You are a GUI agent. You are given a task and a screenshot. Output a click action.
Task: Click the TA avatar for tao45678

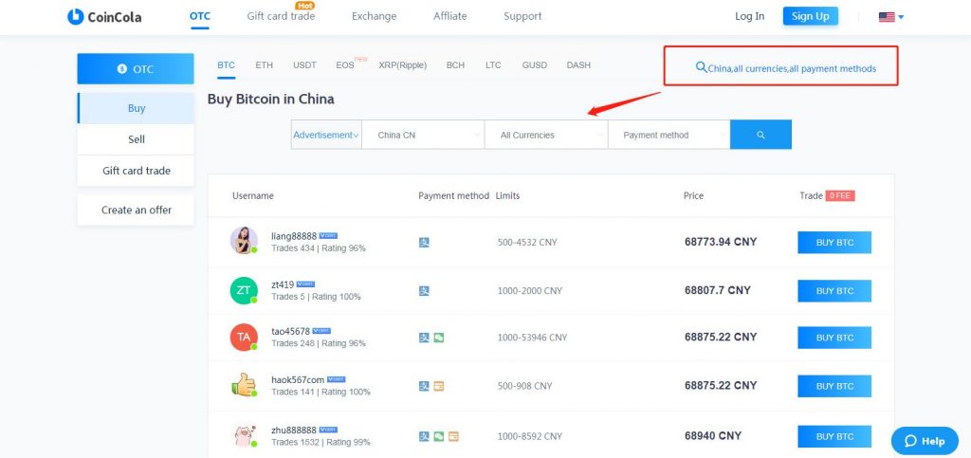point(244,338)
